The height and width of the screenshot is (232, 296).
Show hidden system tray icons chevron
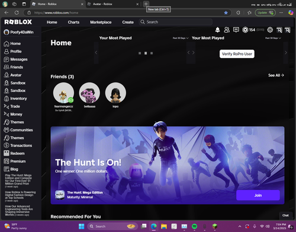point(240,226)
